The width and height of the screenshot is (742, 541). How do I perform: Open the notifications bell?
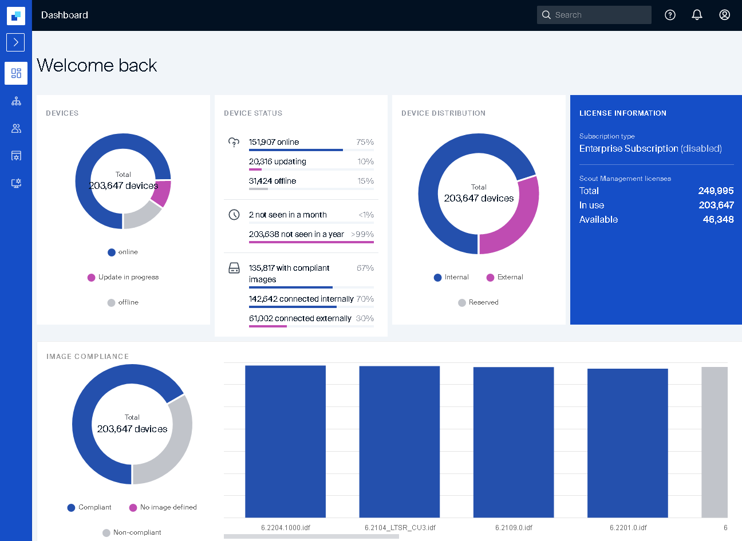[x=697, y=15]
